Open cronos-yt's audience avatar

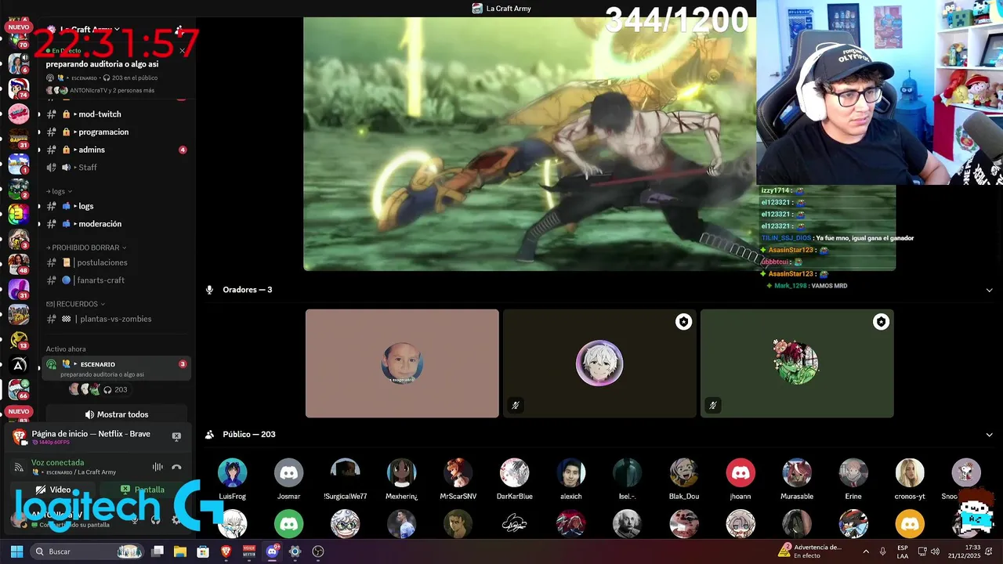point(909,472)
